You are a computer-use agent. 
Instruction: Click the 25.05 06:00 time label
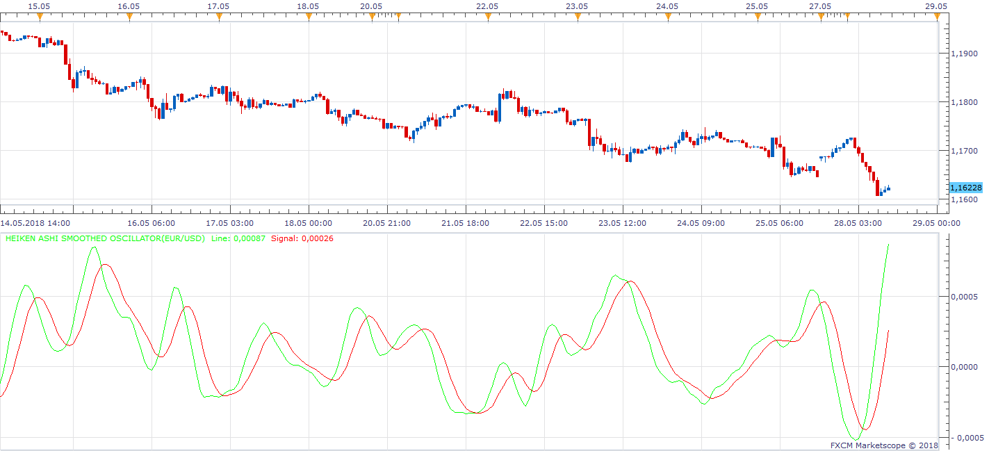pos(778,224)
